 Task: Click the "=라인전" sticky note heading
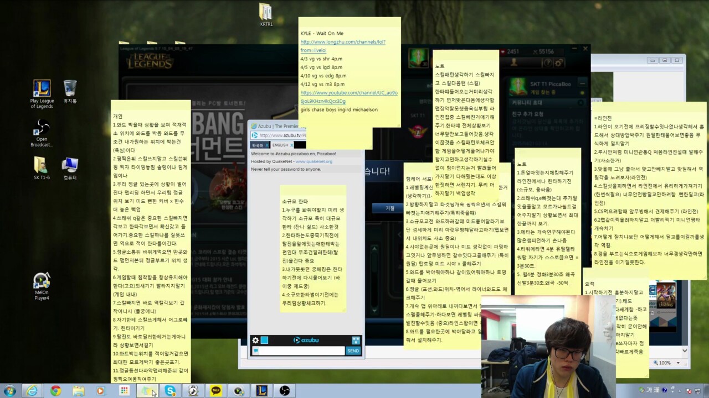(603, 118)
